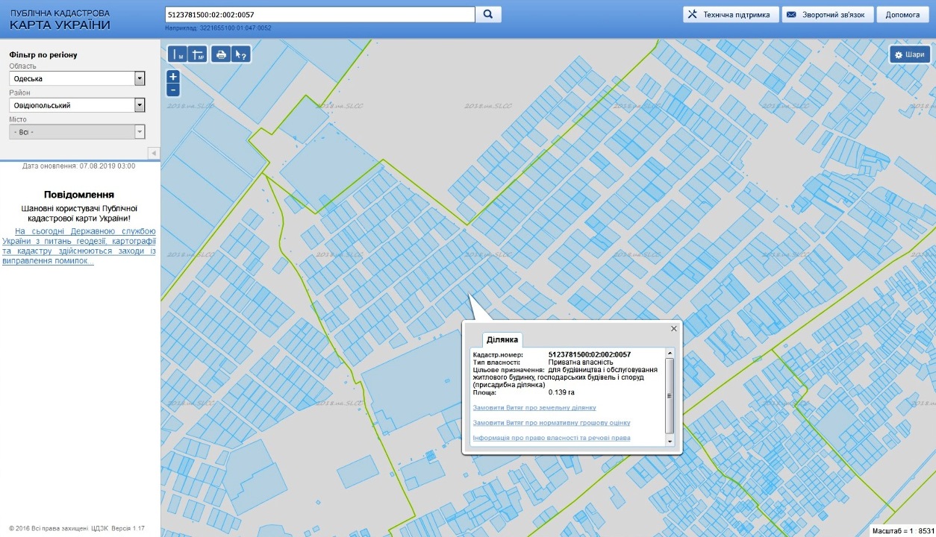The image size is (936, 537).
Task: Select the distance measurement tool
Action: tap(178, 54)
